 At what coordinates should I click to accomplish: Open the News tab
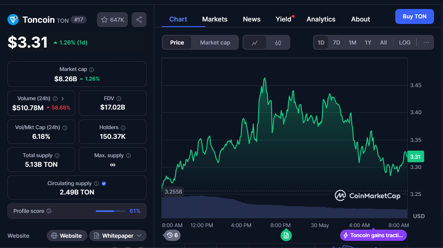[252, 19]
